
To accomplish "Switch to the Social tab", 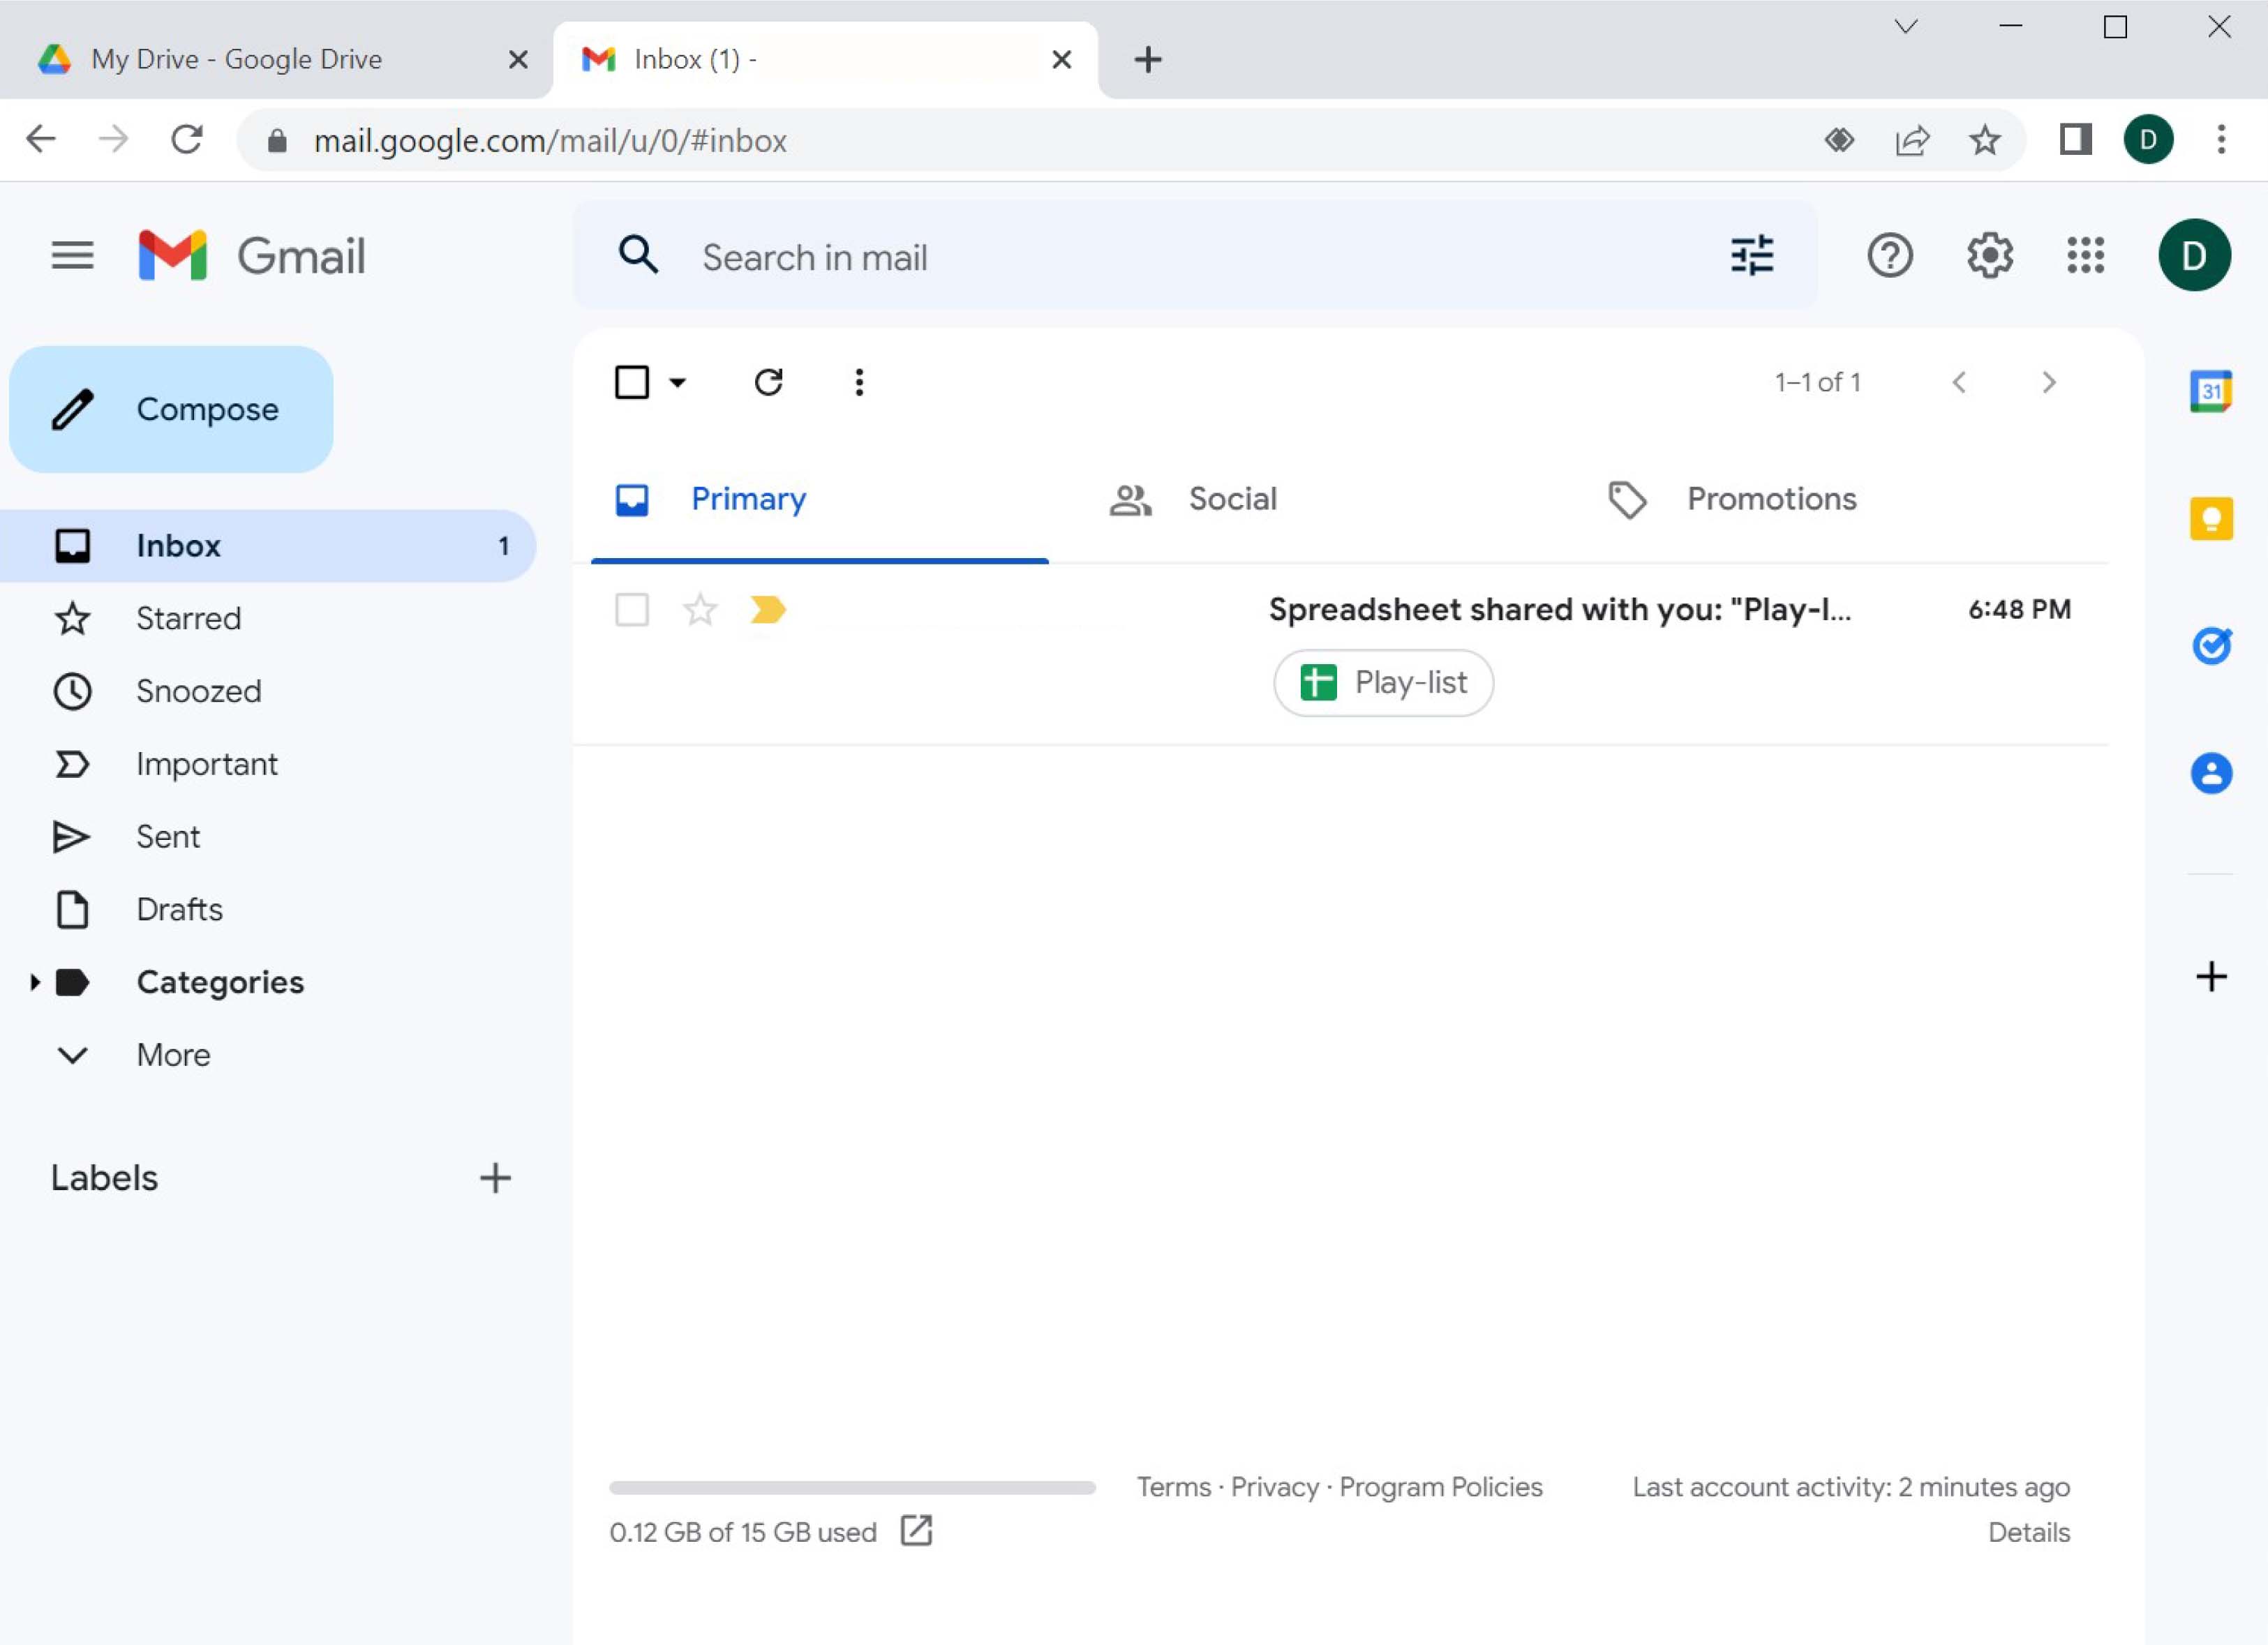I will click(1231, 499).
